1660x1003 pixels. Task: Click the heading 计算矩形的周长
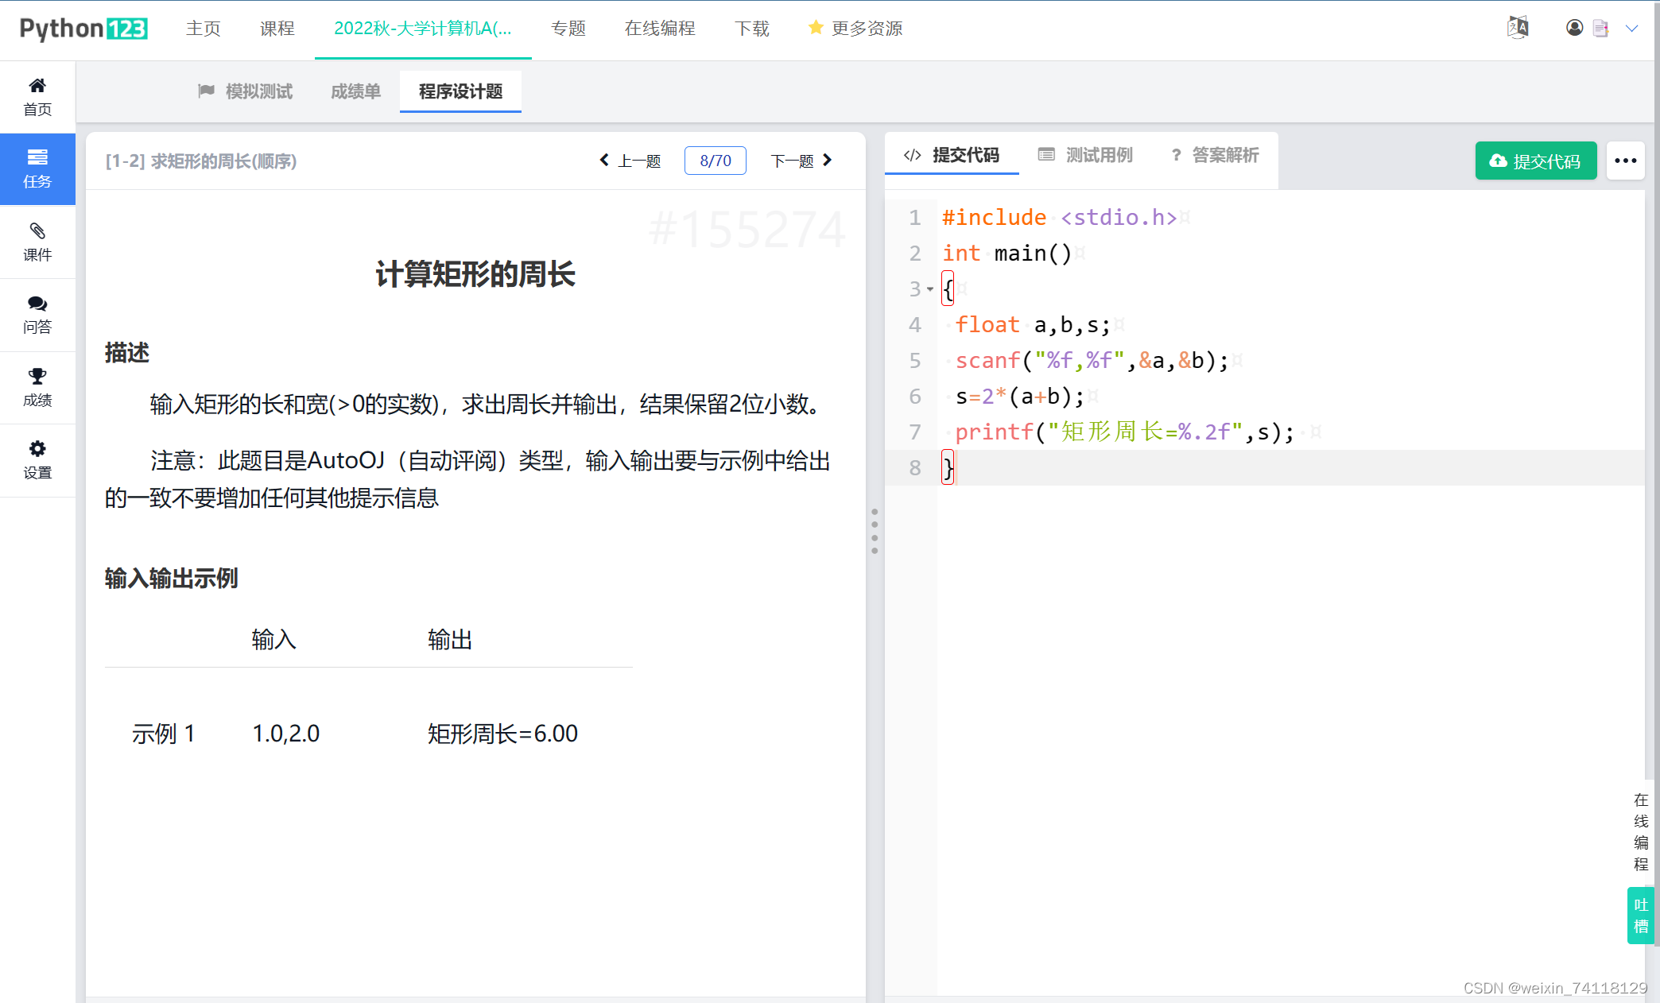[x=475, y=274]
